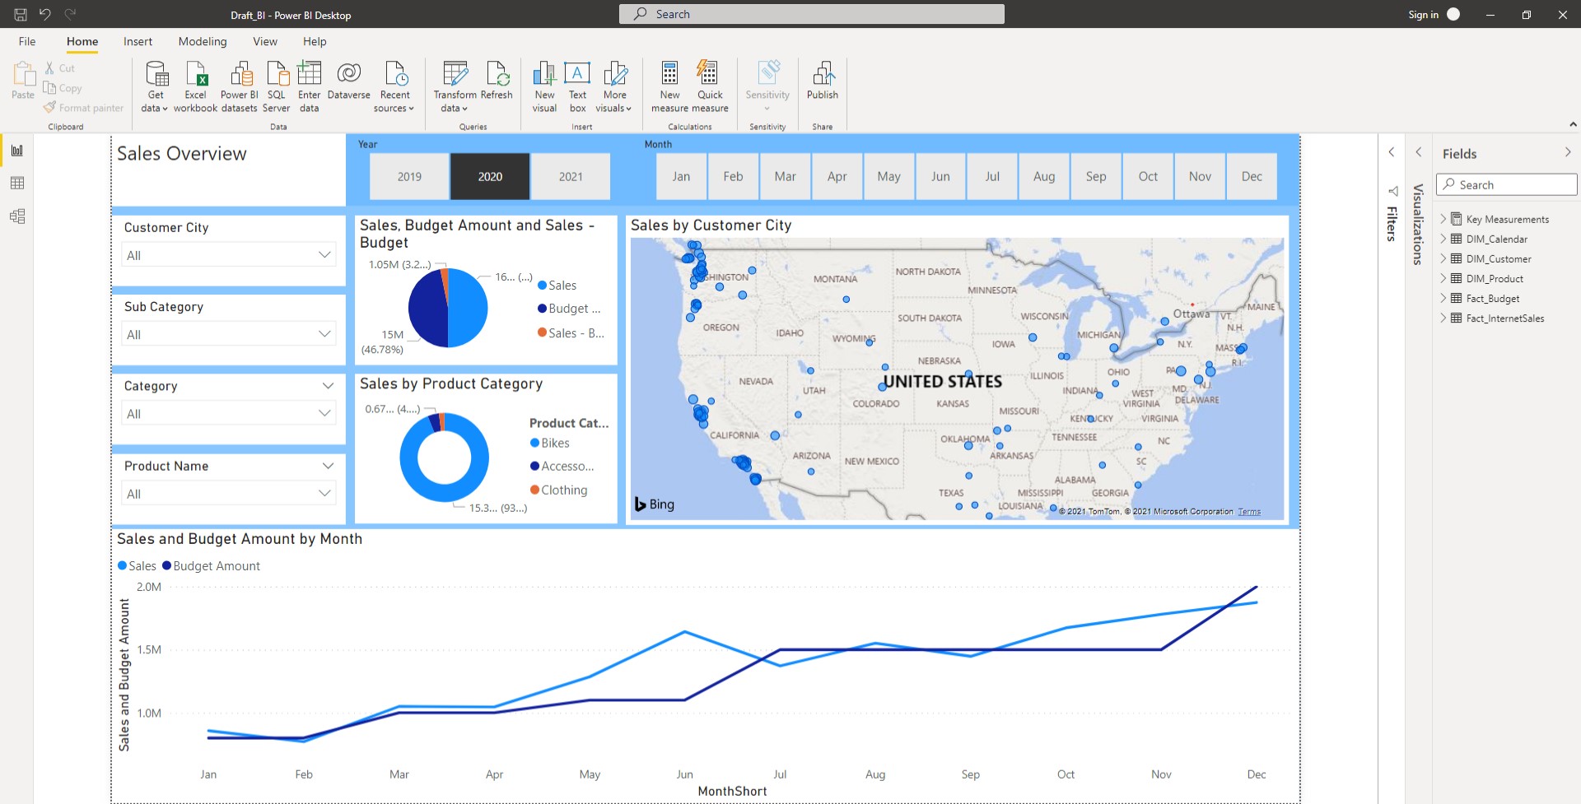Filter by Jan month tile
Screen dimensions: 1581x804
681,176
